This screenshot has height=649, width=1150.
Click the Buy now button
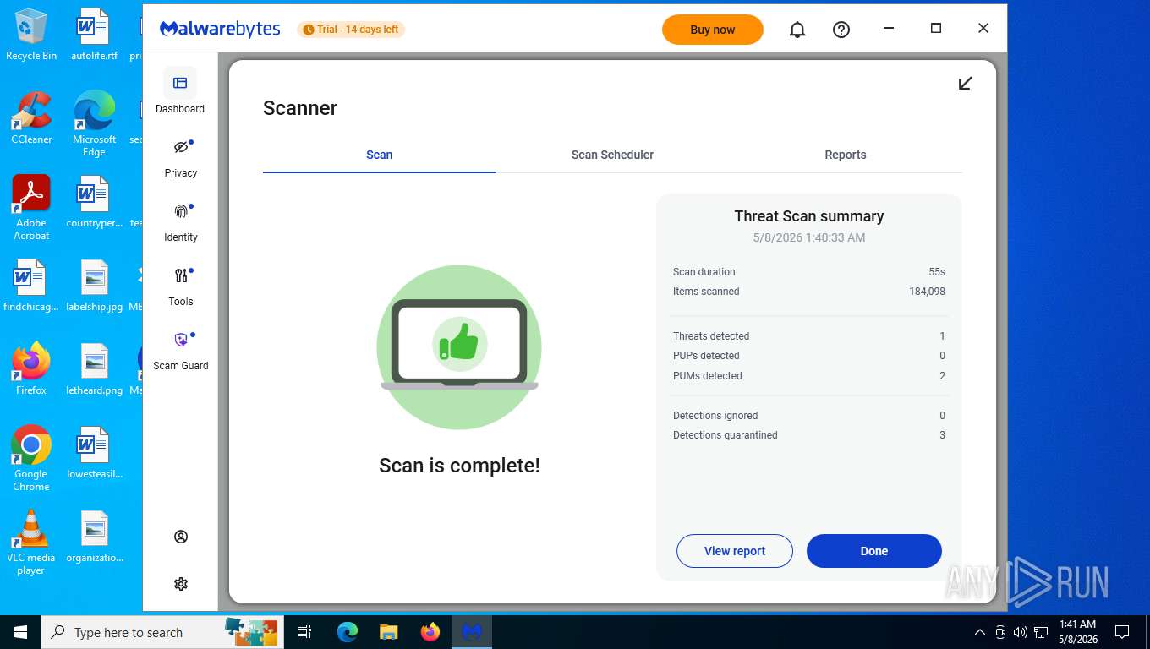713,30
